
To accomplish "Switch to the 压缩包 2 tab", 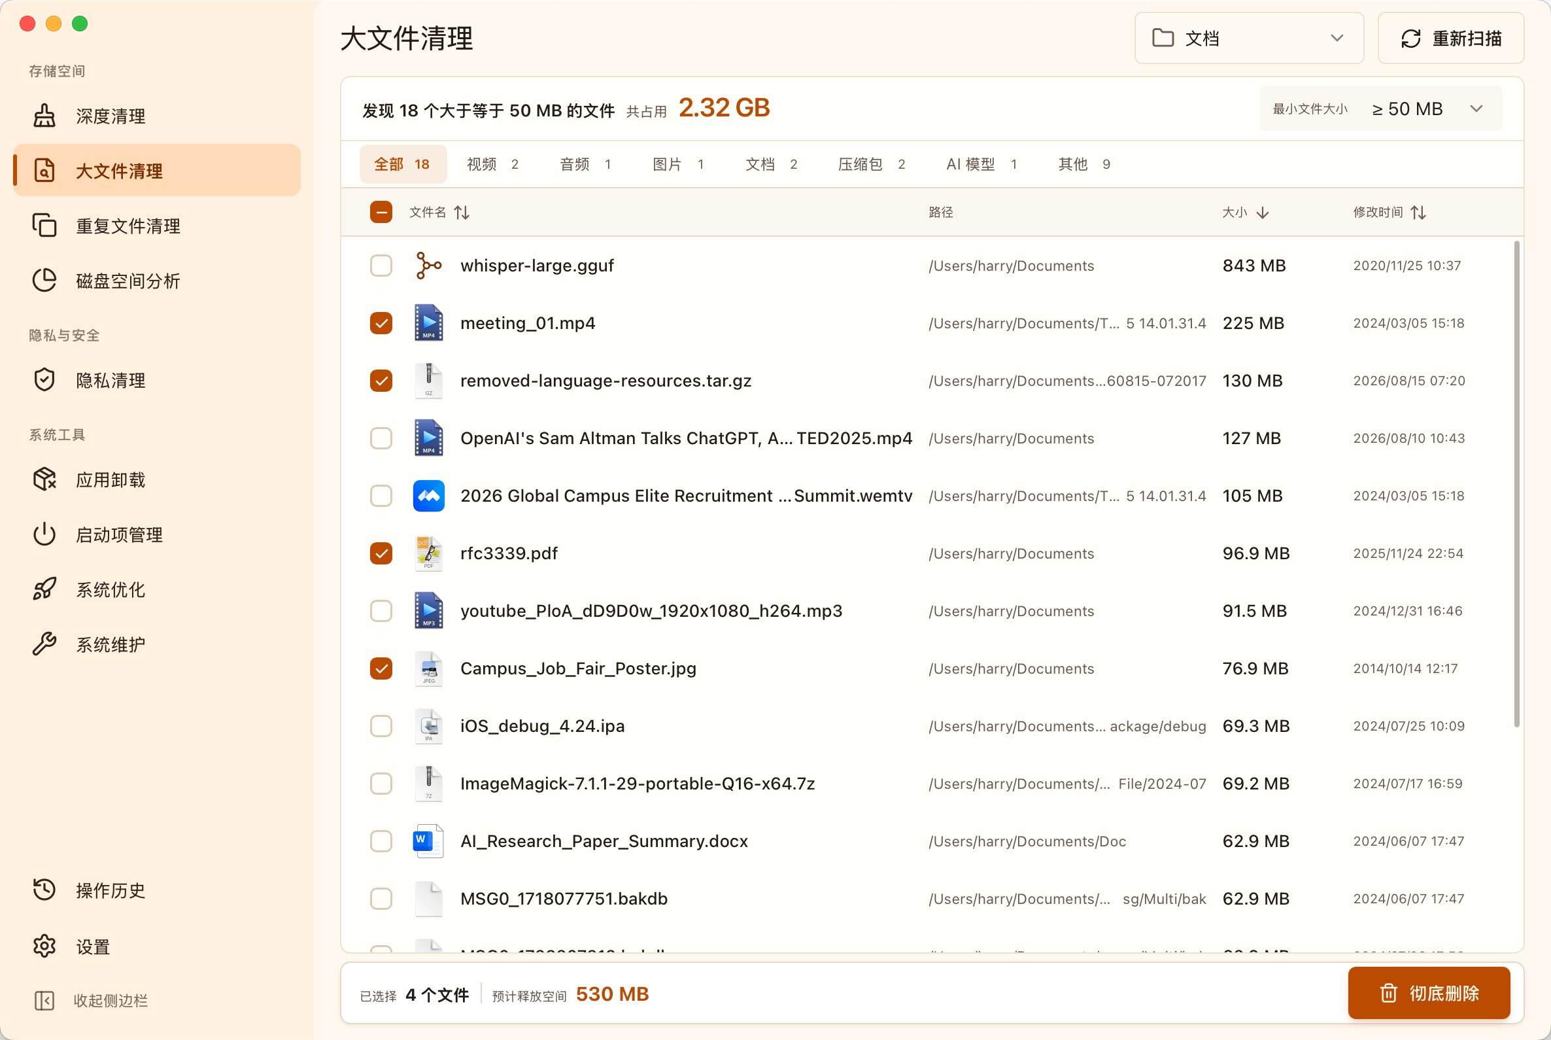I will [x=872, y=164].
